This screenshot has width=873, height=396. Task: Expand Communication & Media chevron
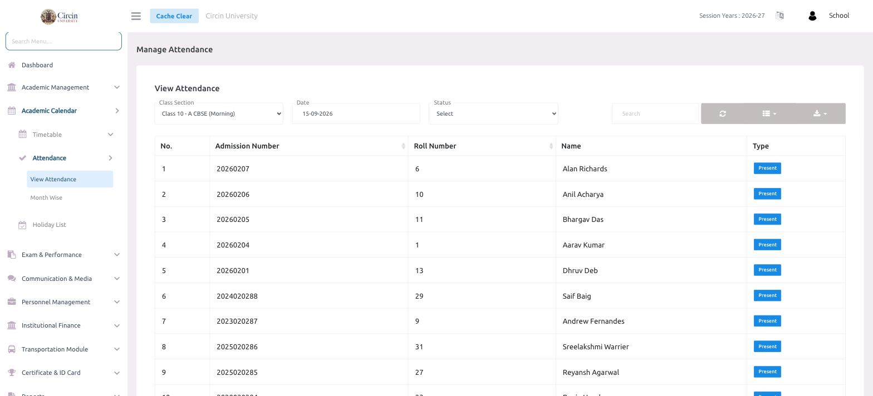coord(117,279)
